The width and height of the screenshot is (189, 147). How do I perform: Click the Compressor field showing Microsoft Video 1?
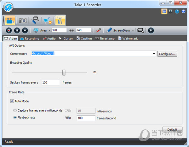pos(94,54)
